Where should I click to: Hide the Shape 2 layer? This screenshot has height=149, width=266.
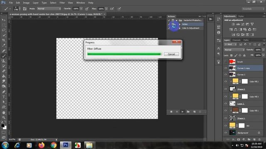[x=225, y=89]
